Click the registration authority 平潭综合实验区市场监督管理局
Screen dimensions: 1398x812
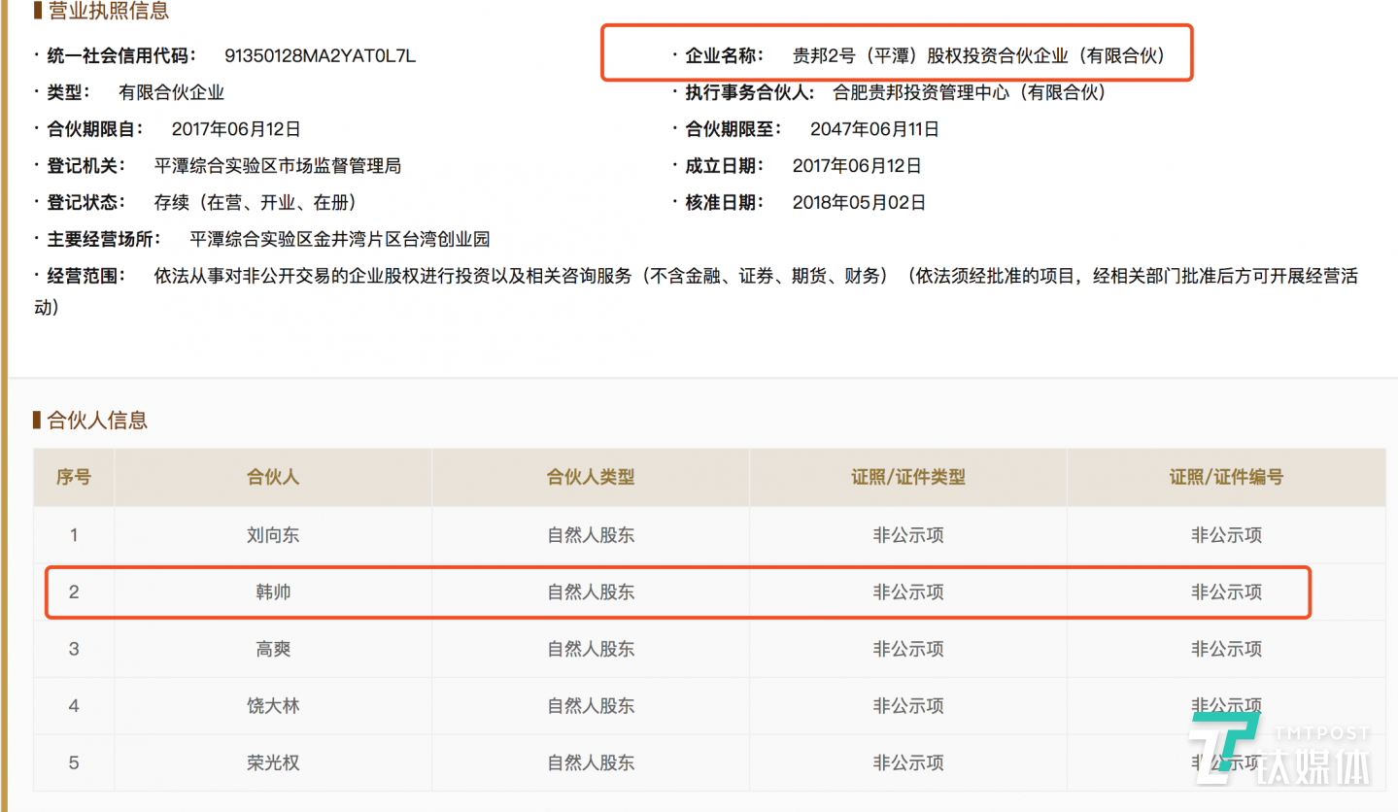pyautogui.click(x=277, y=166)
